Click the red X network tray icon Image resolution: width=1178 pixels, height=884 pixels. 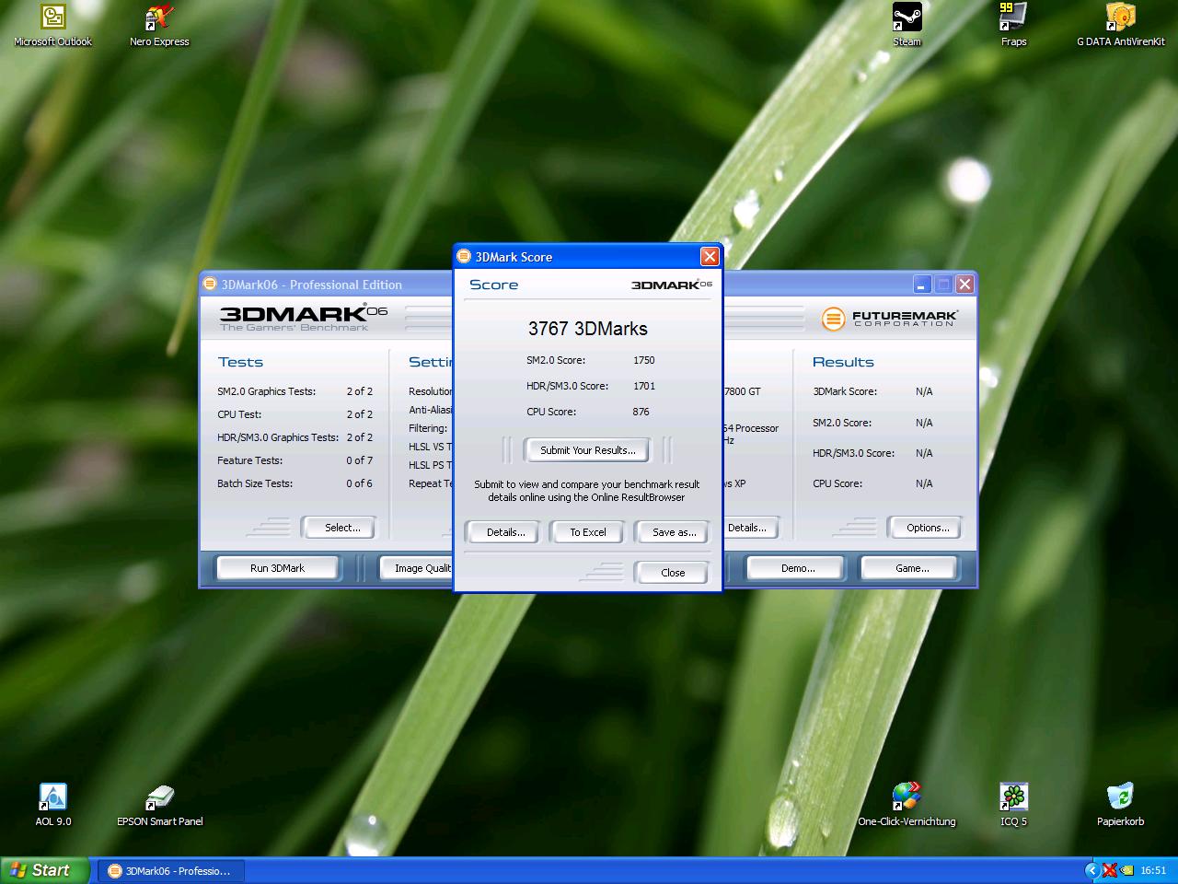click(x=1110, y=870)
